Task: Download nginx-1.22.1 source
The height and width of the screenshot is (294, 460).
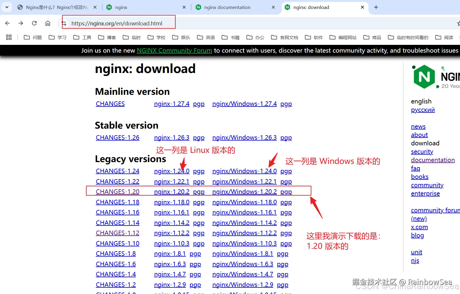Action: coord(172,182)
